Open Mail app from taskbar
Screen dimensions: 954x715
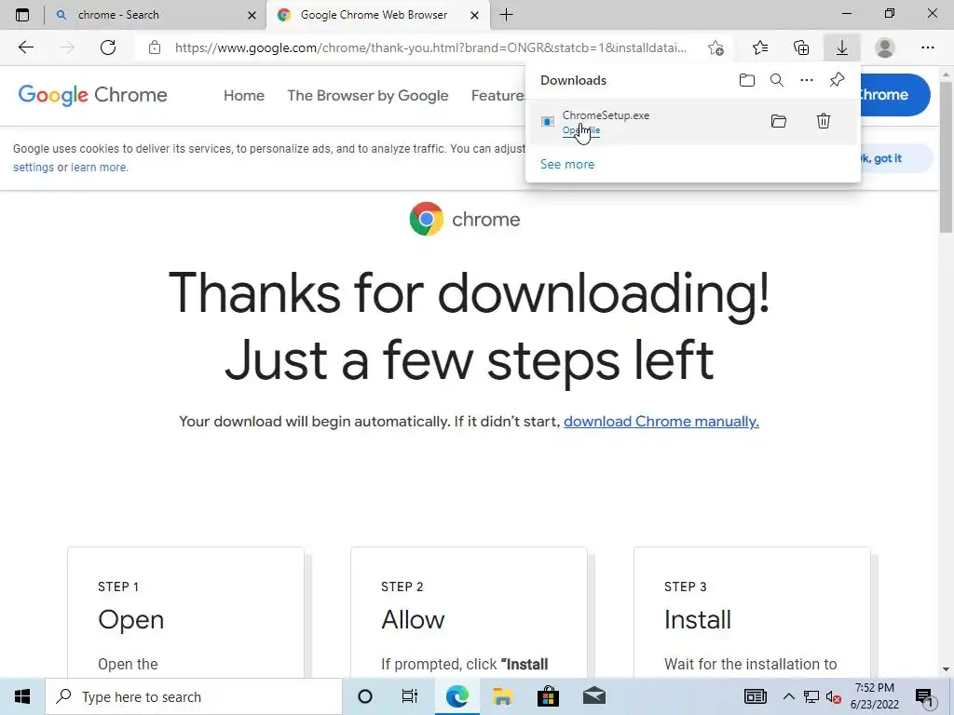[594, 696]
